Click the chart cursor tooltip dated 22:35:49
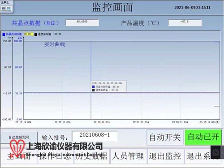Image resolution: width=224 pixels, height=168 pixels. tap(109, 86)
